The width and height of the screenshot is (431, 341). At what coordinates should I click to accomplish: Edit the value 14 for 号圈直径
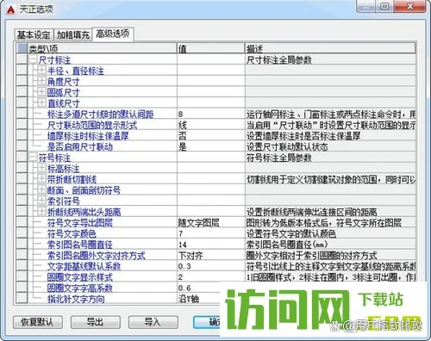211,245
